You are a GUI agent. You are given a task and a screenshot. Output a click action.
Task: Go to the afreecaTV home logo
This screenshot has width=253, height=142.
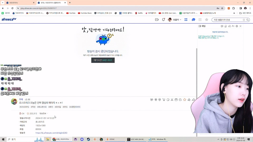tap(9, 19)
